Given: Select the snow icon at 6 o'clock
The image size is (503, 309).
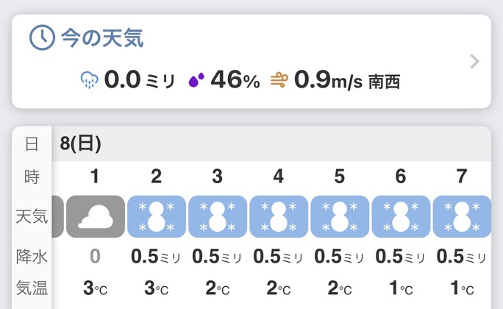Looking at the screenshot, I should (400, 216).
